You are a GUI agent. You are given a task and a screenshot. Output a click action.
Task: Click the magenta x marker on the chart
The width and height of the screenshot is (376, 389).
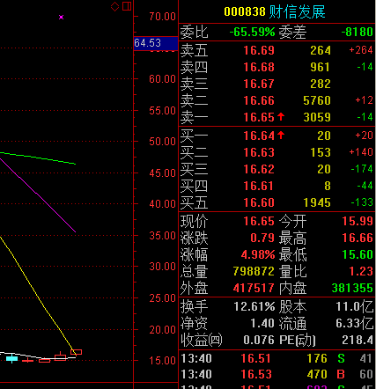61,18
